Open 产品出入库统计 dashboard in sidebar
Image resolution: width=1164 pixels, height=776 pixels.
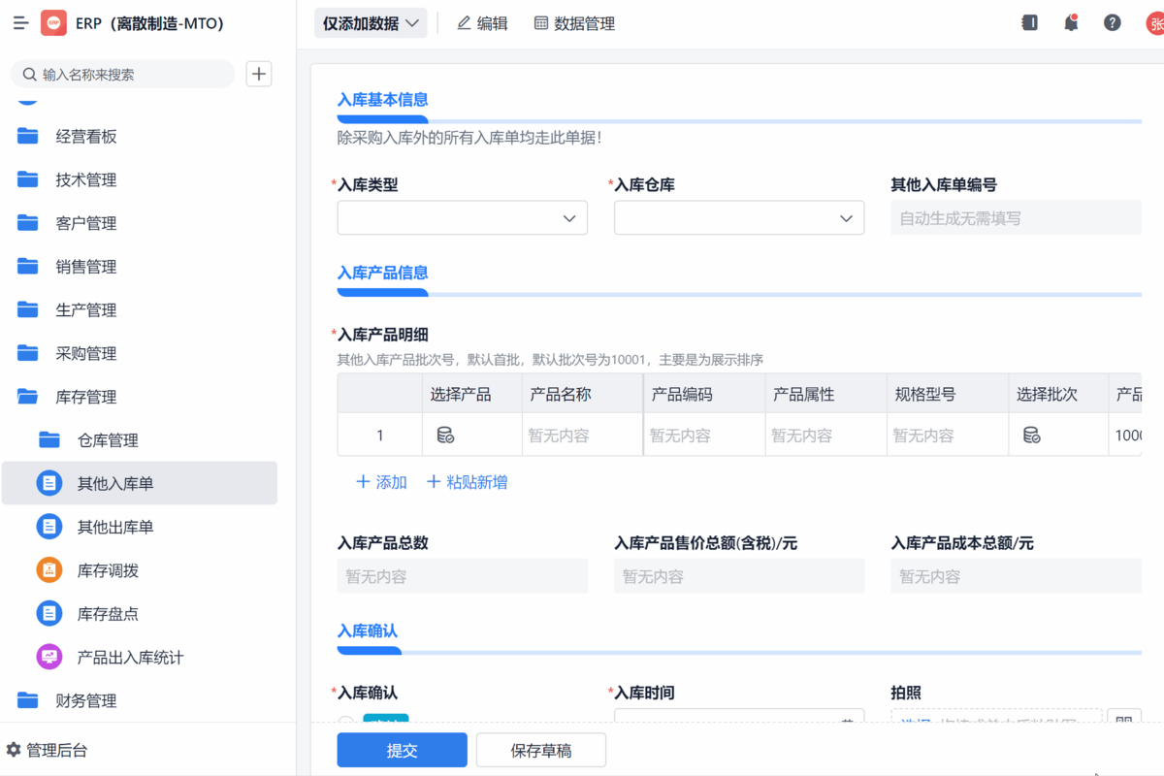coord(130,658)
